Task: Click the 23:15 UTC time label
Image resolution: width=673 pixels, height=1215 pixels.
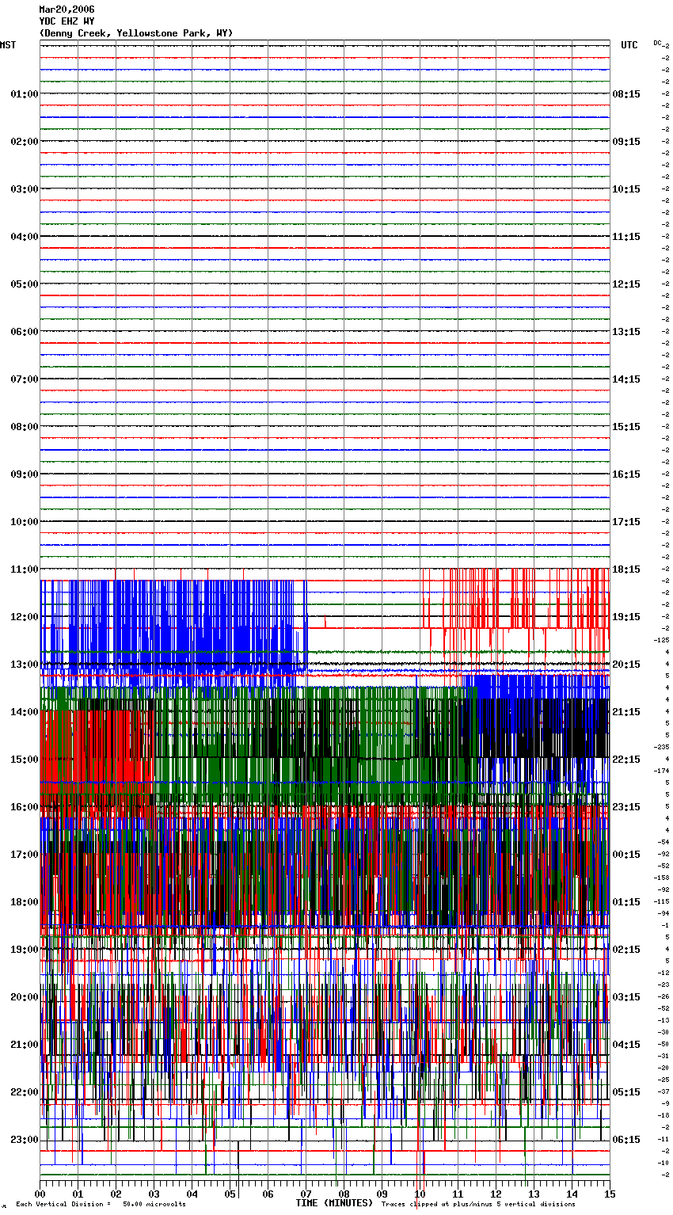Action: point(626,807)
